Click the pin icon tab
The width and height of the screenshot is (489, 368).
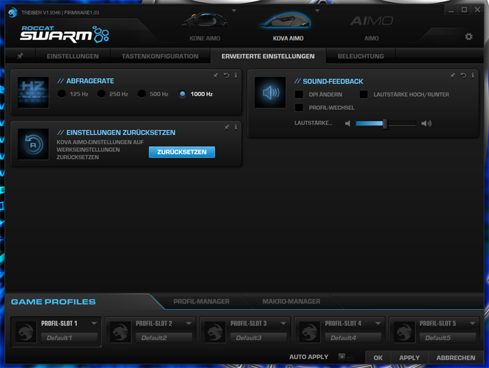[x=20, y=56]
